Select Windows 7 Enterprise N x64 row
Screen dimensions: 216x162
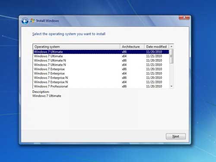coord(101,82)
